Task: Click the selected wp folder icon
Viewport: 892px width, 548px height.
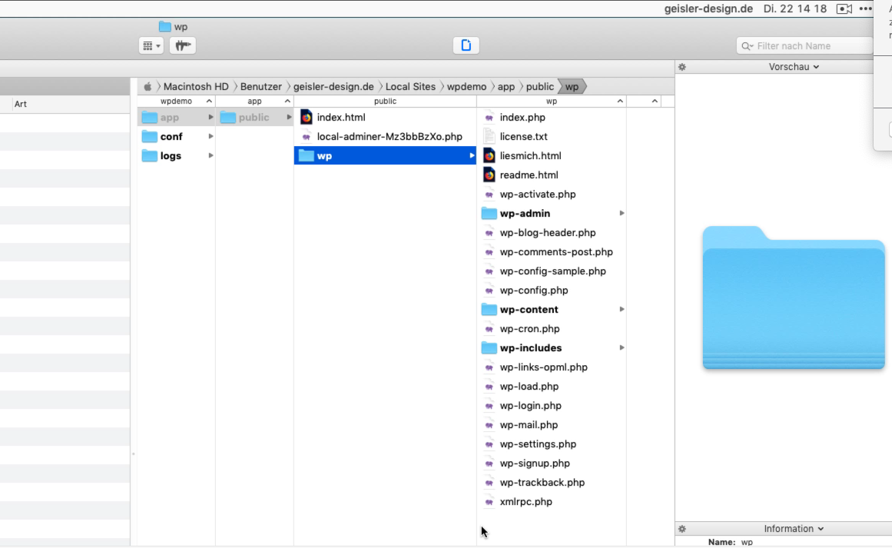Action: pyautogui.click(x=306, y=156)
